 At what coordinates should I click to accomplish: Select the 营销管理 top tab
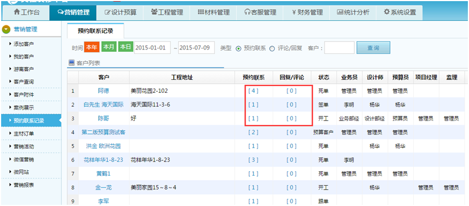[73, 12]
